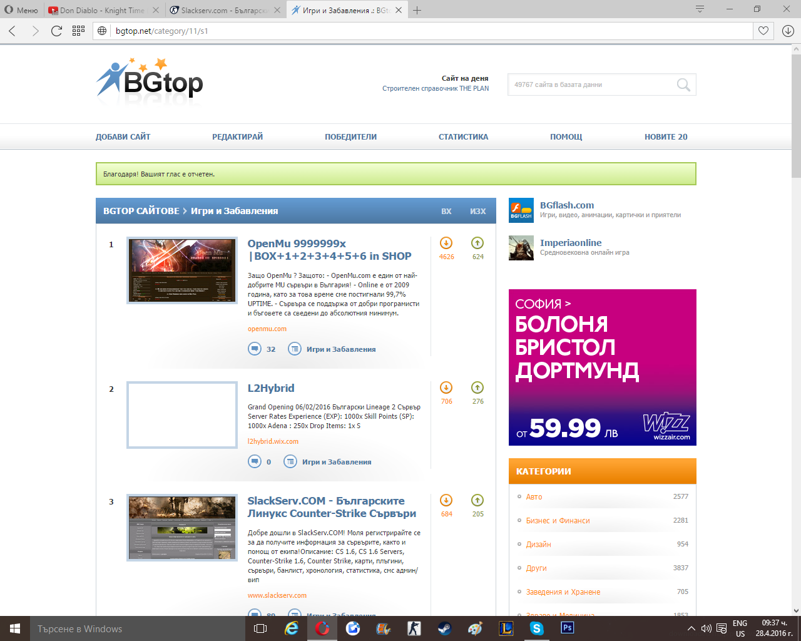Screen dimensions: 801x641
Task: Open the Speed Dial grid icon
Action: [78, 31]
